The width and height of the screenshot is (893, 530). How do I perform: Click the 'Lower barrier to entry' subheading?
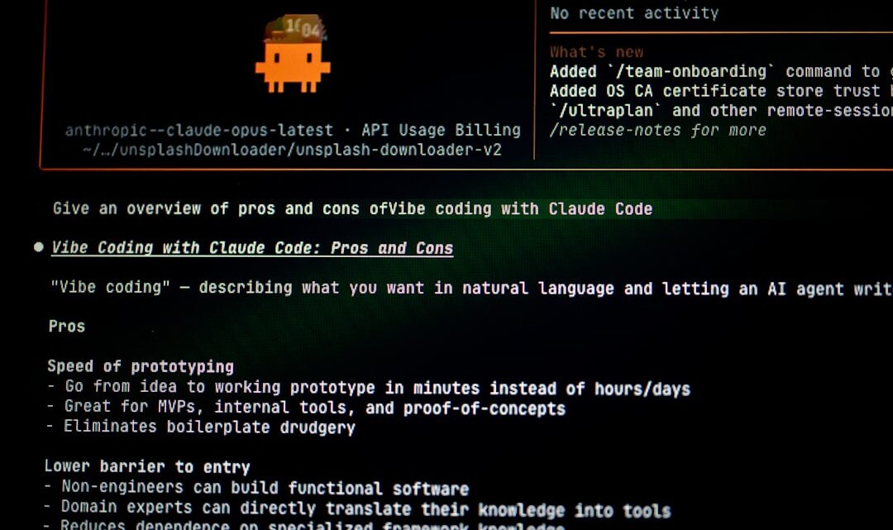147,467
